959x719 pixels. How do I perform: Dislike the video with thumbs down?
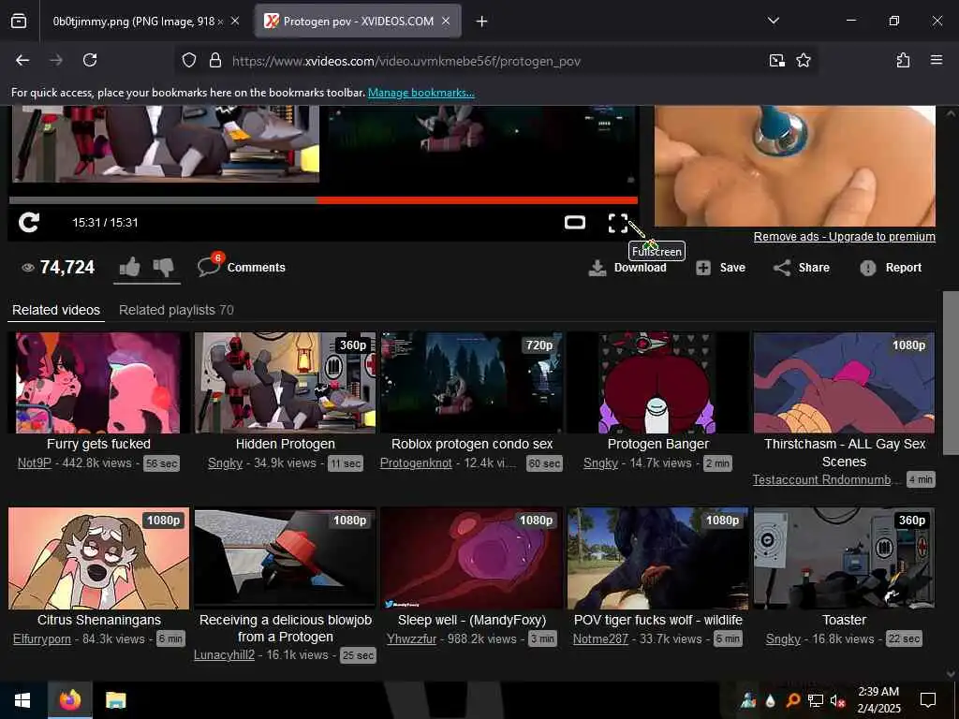point(163,267)
